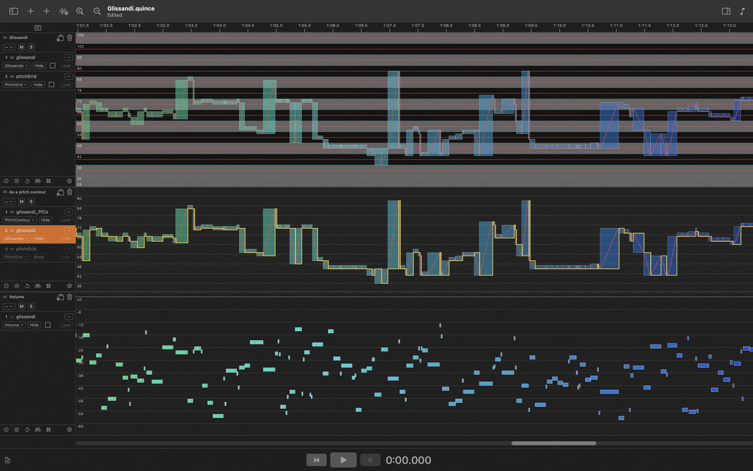Mute the Glissandi track

[x=22, y=47]
